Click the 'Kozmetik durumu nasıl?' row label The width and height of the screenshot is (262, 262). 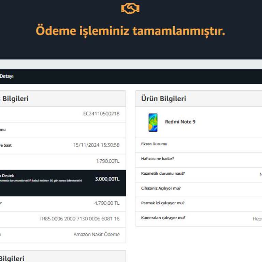(x=163, y=173)
